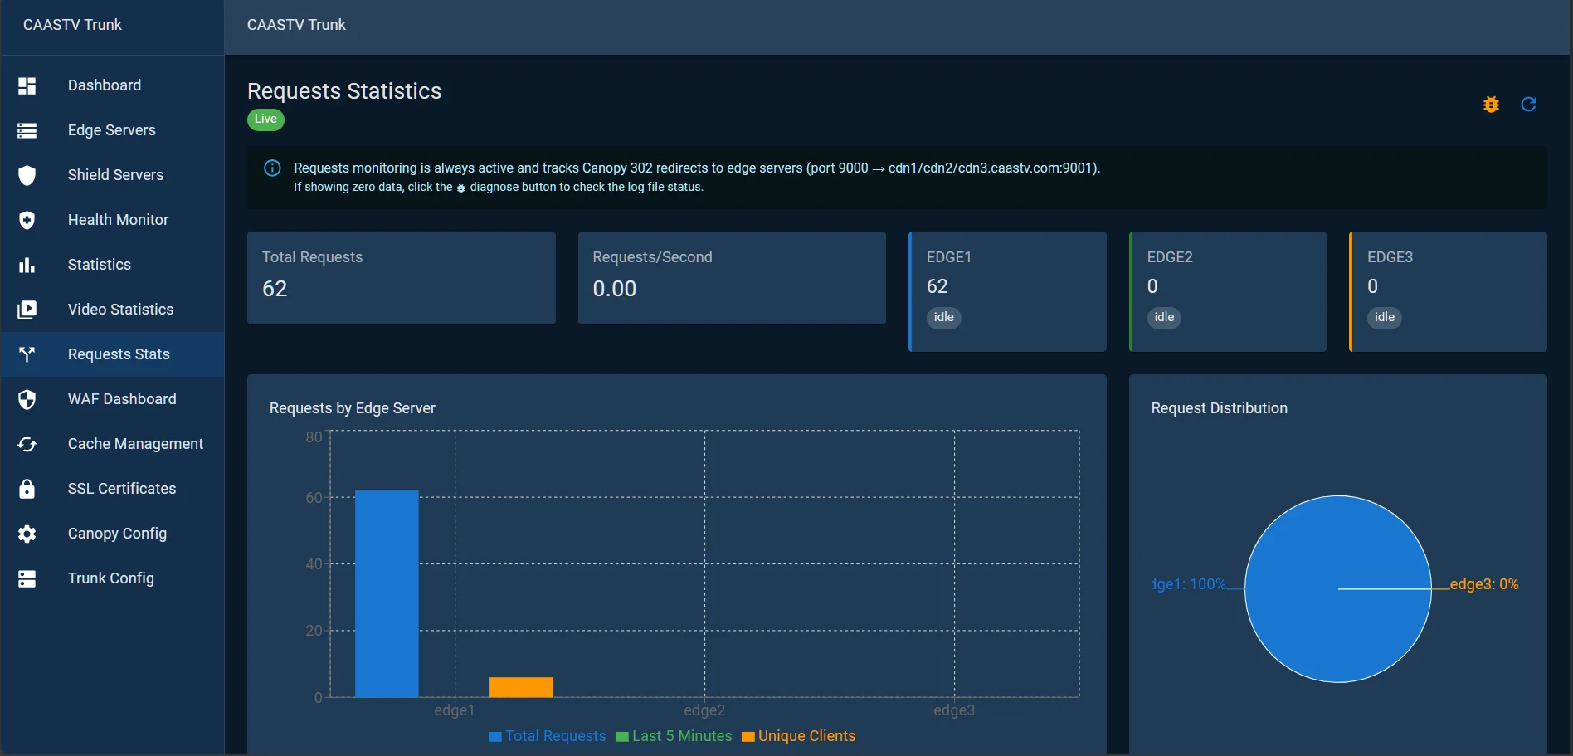Open the Statistics bar chart icon
1573x756 pixels.
[x=27, y=265]
